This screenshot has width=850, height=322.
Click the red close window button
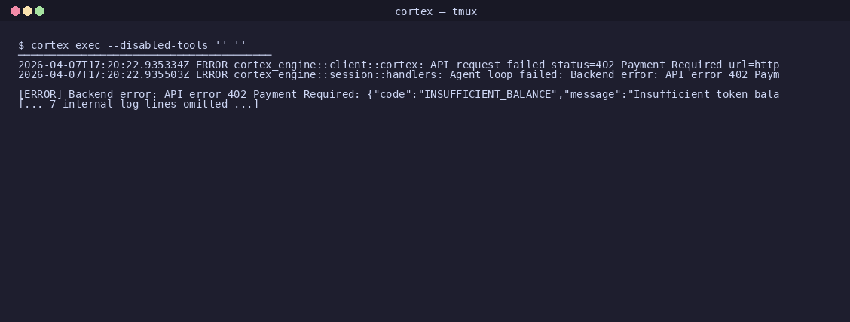[x=16, y=11]
